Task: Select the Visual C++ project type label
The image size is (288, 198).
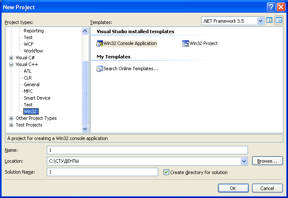Action: (x=27, y=64)
